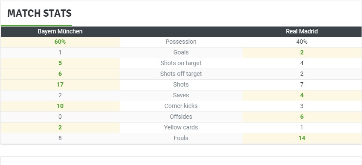Click the Offsides row label

coord(181,117)
